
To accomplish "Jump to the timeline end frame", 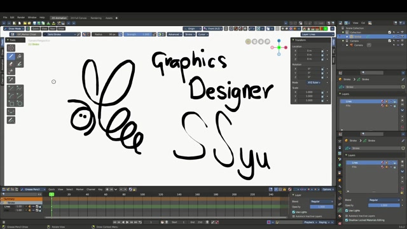I will 135,222.
